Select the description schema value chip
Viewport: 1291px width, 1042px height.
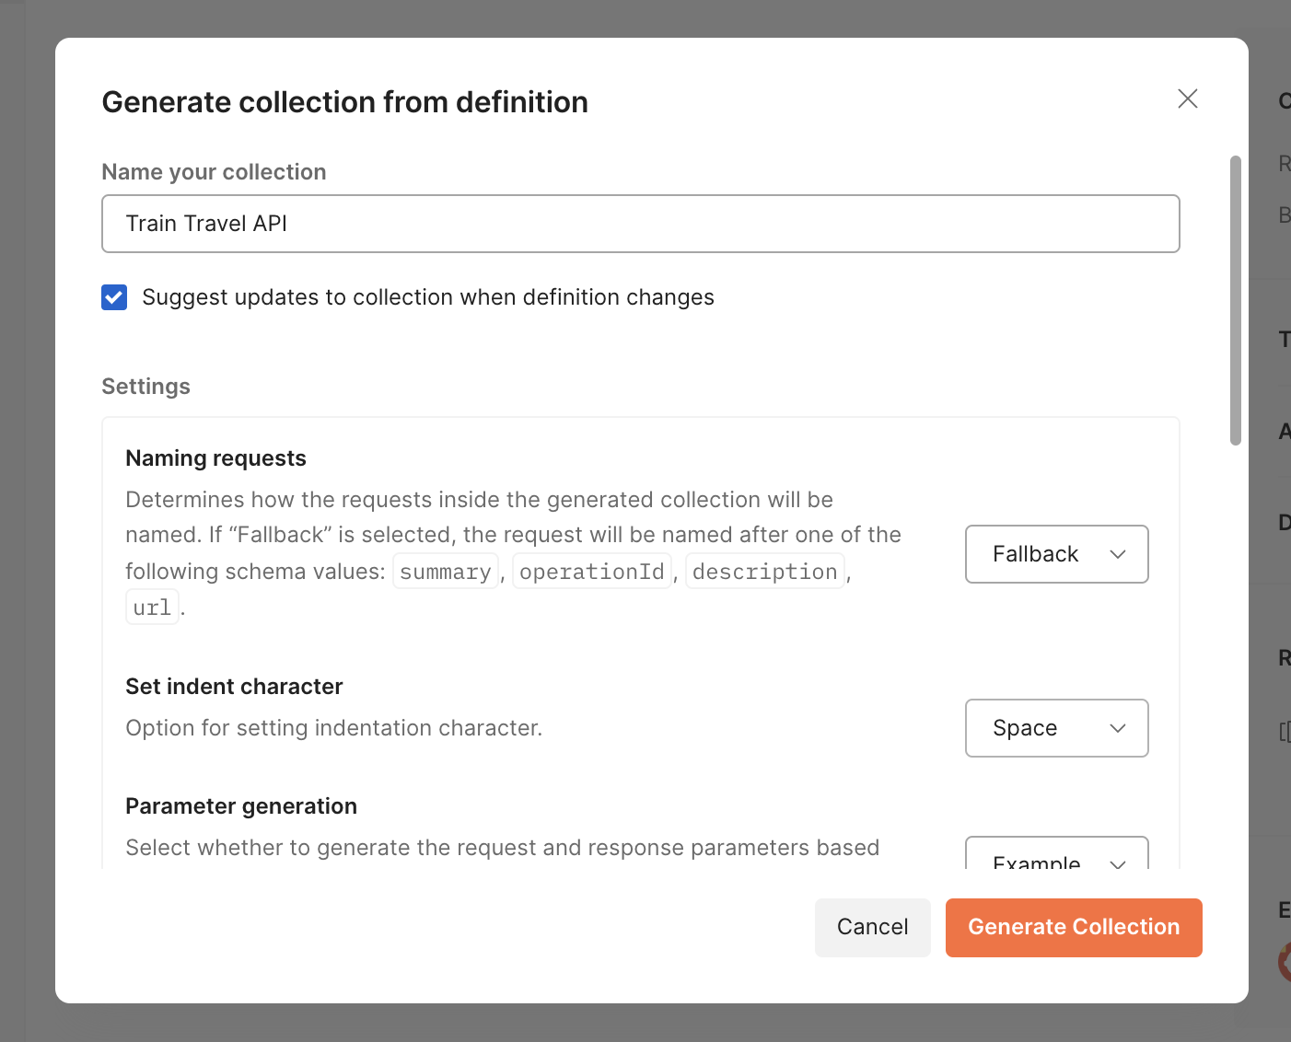pyautogui.click(x=764, y=571)
